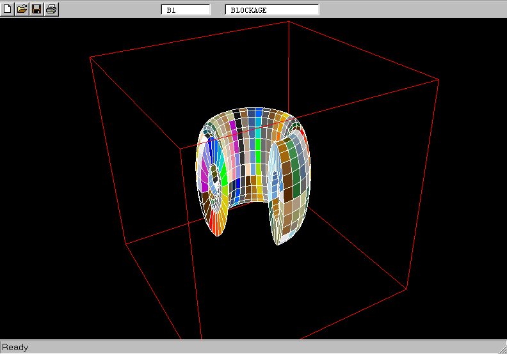
Task: Print the view with the printer icon
Action: click(51, 9)
